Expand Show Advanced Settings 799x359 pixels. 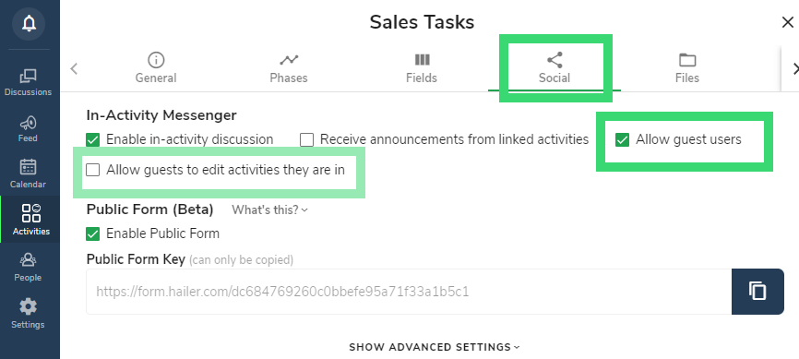tap(435, 347)
